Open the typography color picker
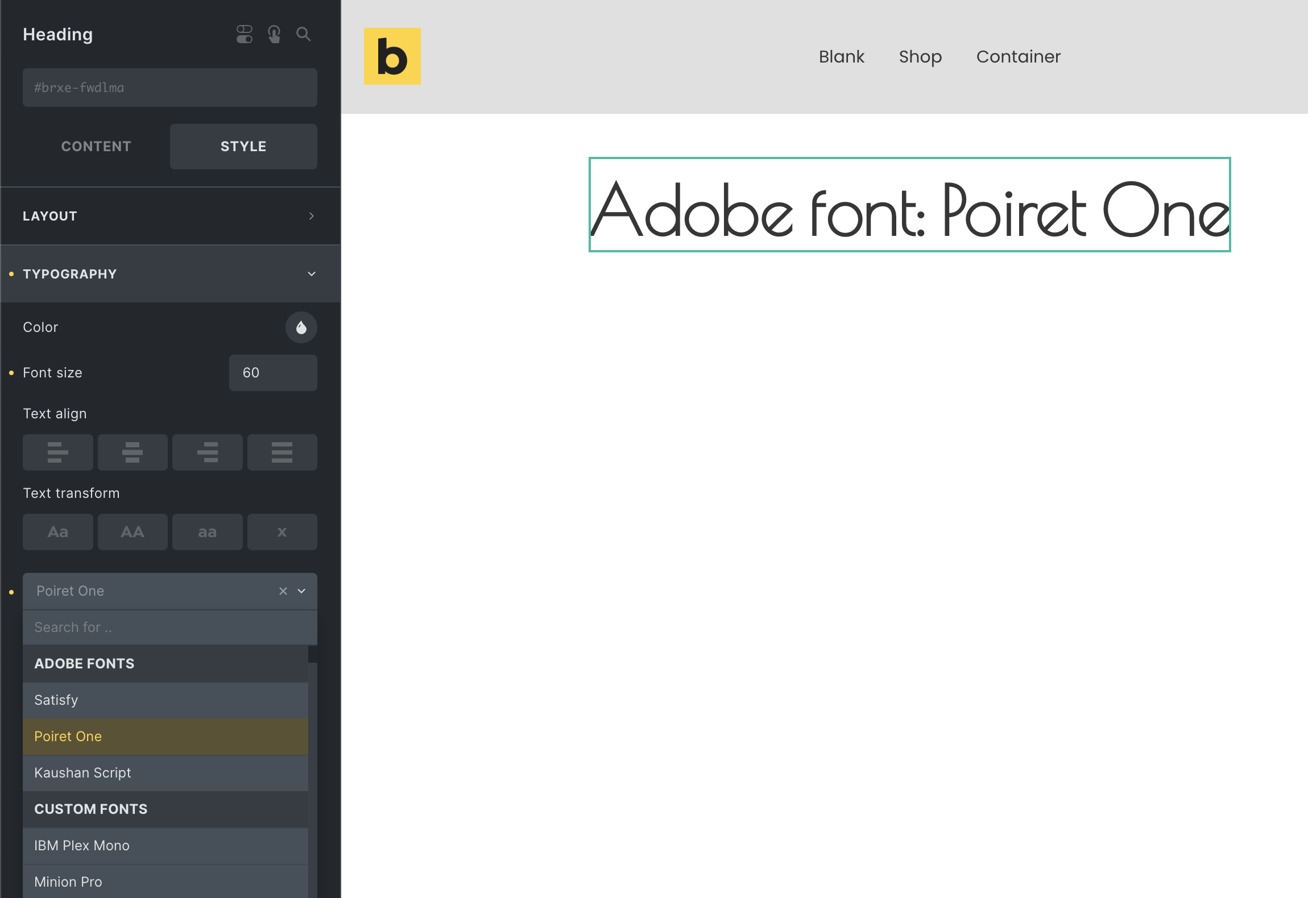The image size is (1308, 898). point(301,327)
